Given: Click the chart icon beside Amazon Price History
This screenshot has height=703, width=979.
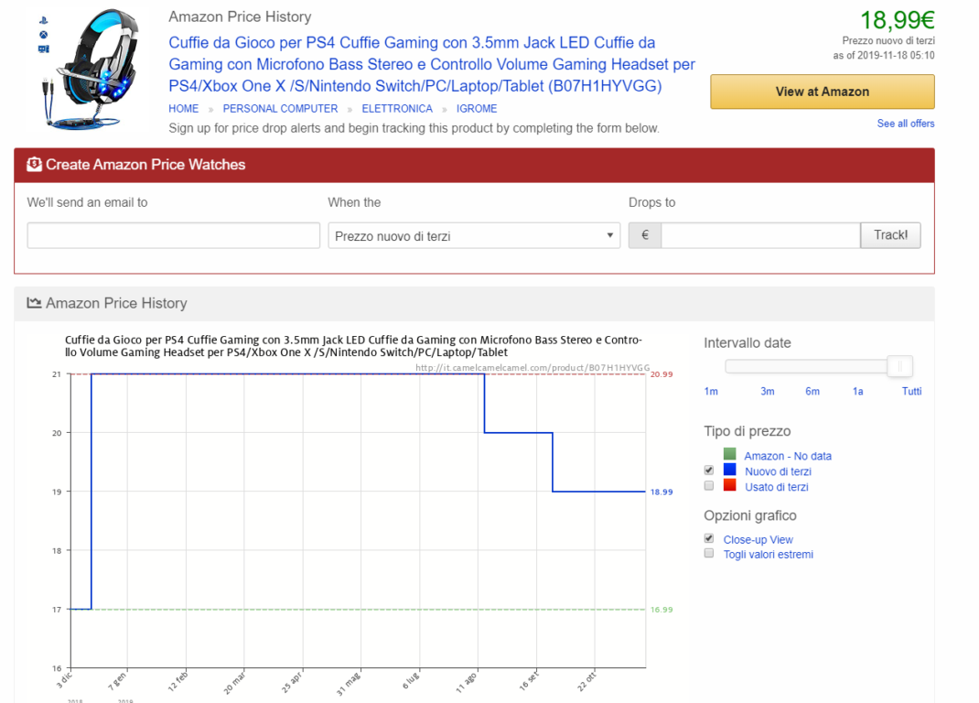Looking at the screenshot, I should pos(35,303).
